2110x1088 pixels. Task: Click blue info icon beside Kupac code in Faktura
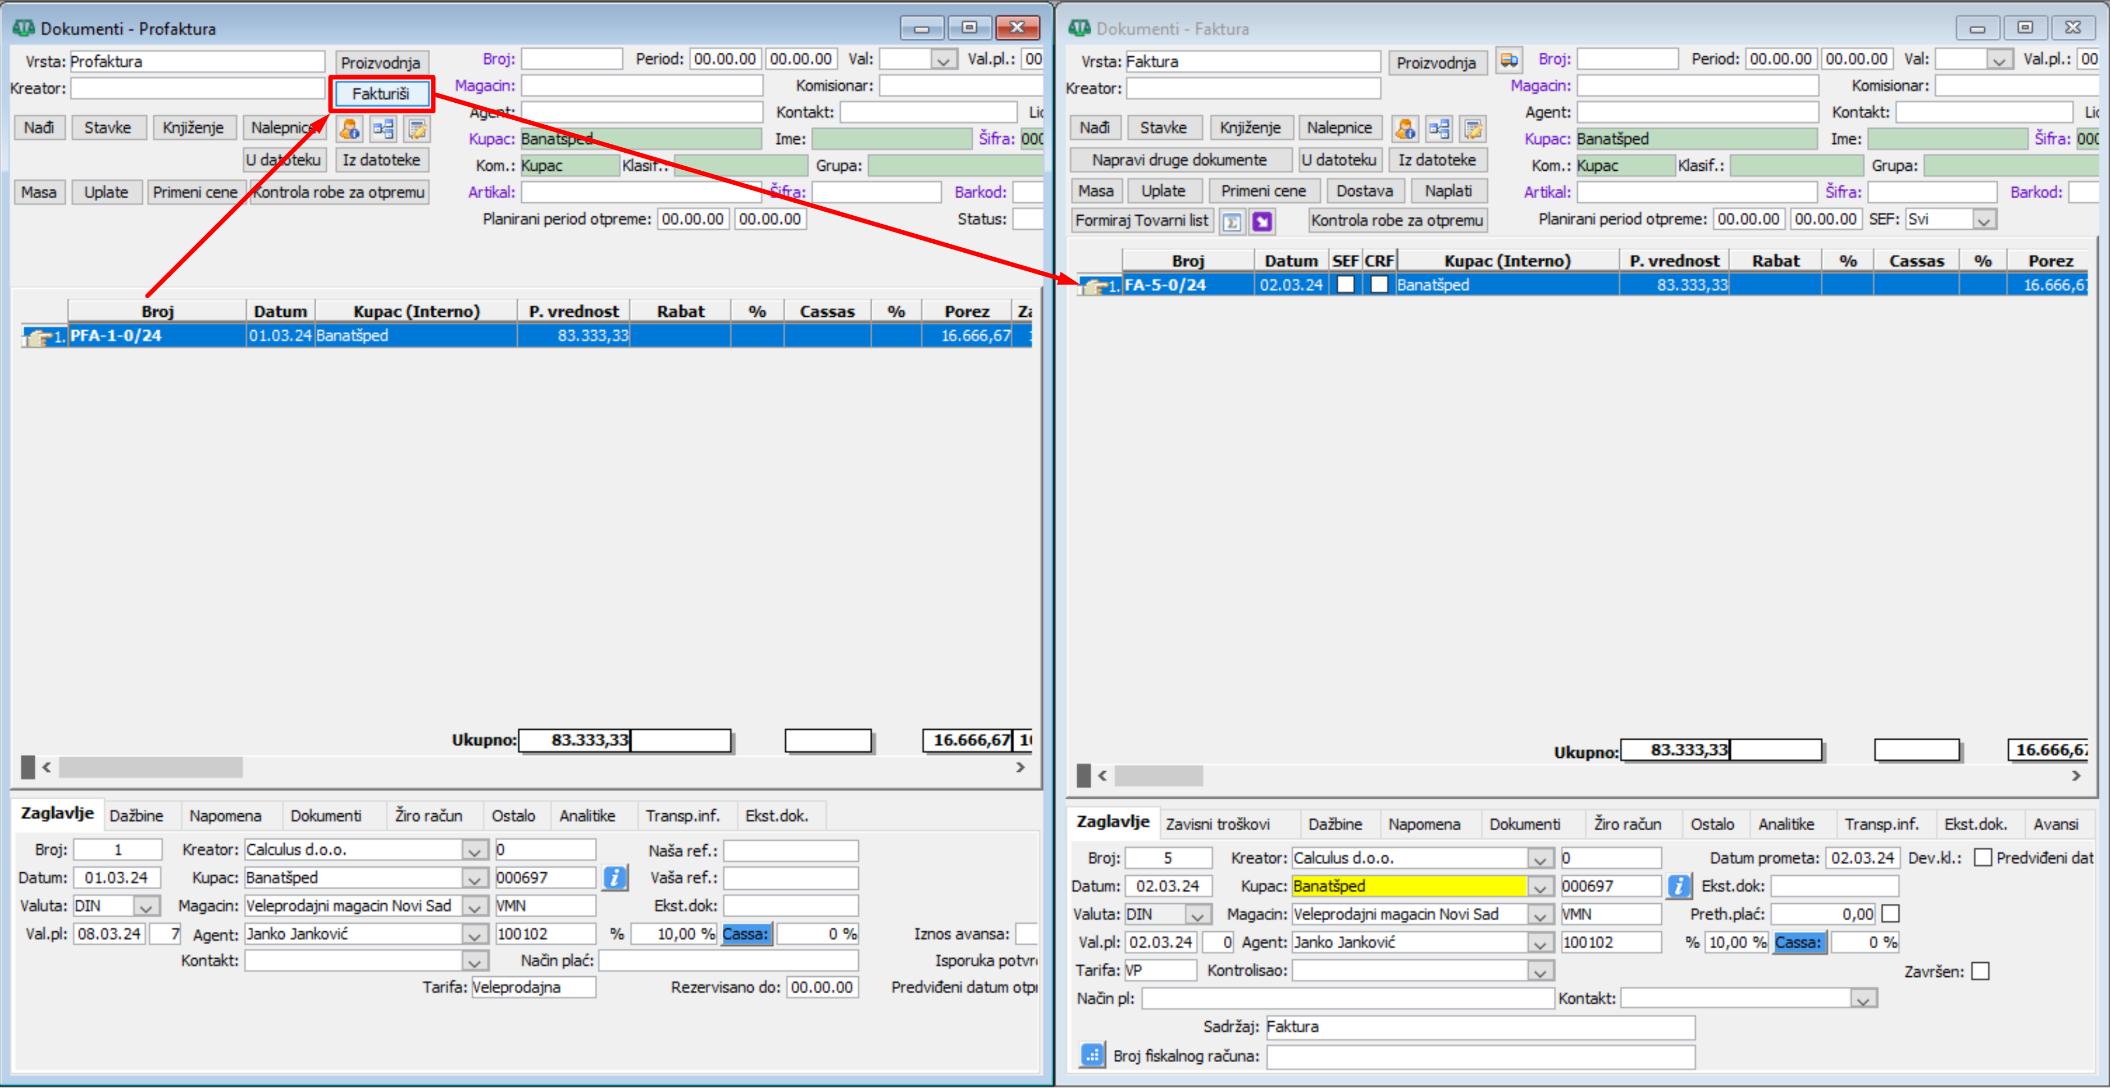pos(1678,886)
